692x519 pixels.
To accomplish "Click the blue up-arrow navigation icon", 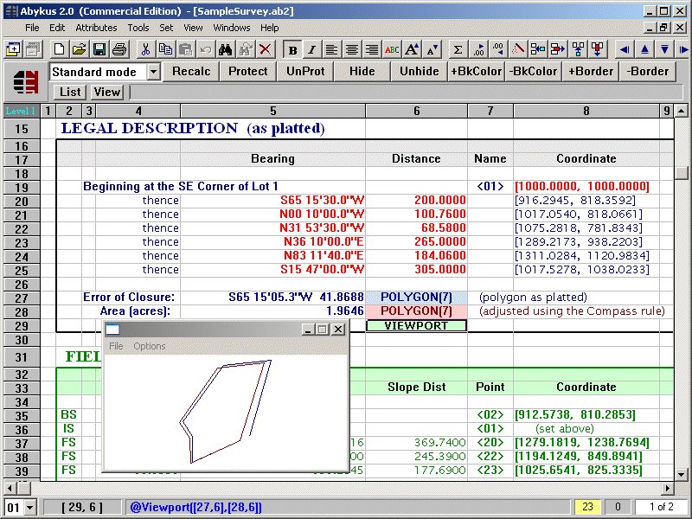I will (x=644, y=49).
